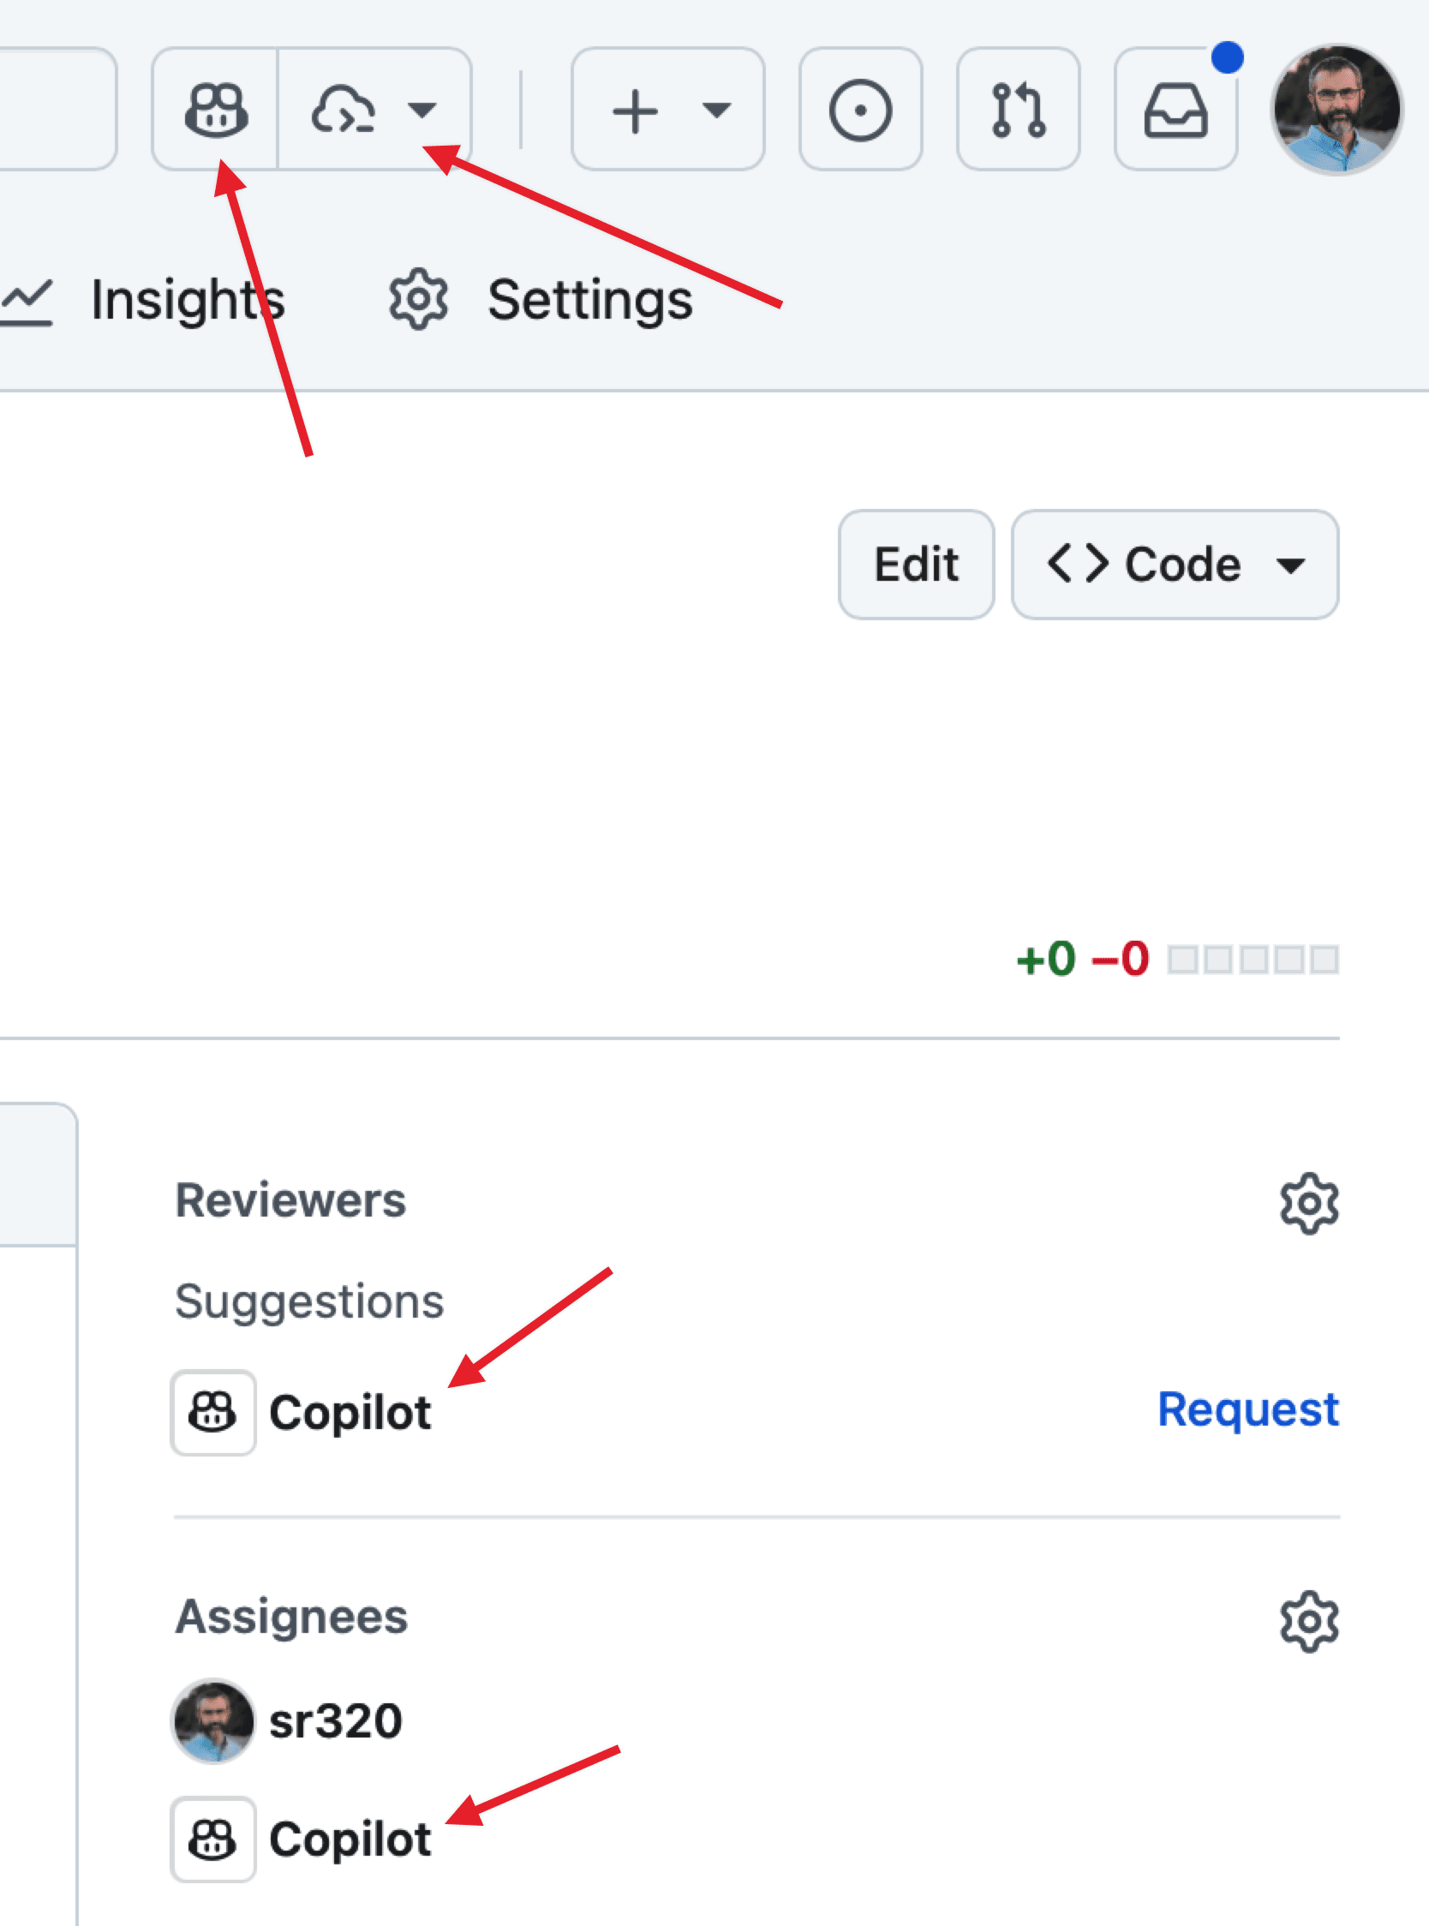1429x1926 pixels.
Task: Switch to the Insights tab
Action: 186,300
